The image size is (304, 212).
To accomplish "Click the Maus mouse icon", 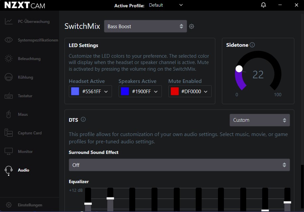I will tap(9, 114).
